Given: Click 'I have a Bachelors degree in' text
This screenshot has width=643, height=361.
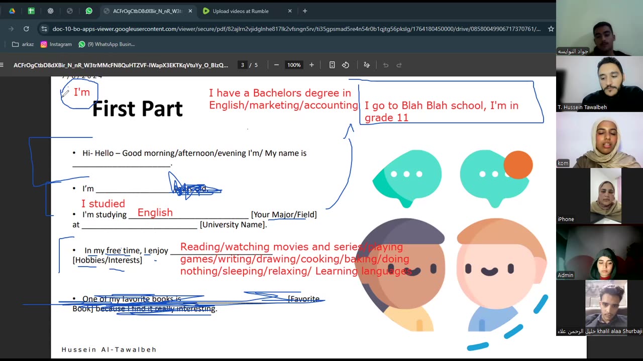Looking at the screenshot, I should pos(280,93).
